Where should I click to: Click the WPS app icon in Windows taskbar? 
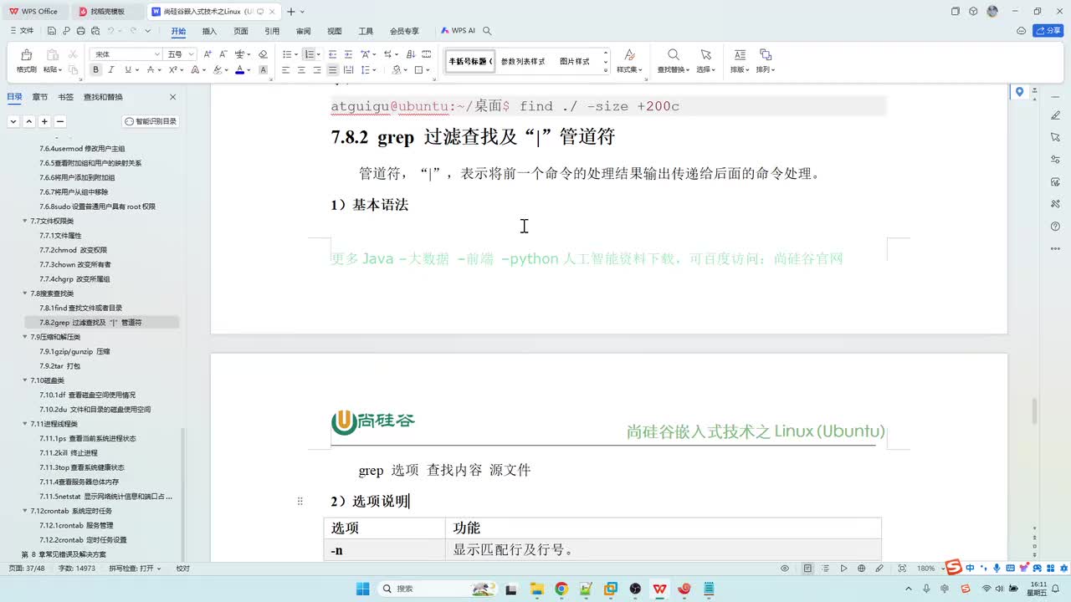pyautogui.click(x=660, y=589)
